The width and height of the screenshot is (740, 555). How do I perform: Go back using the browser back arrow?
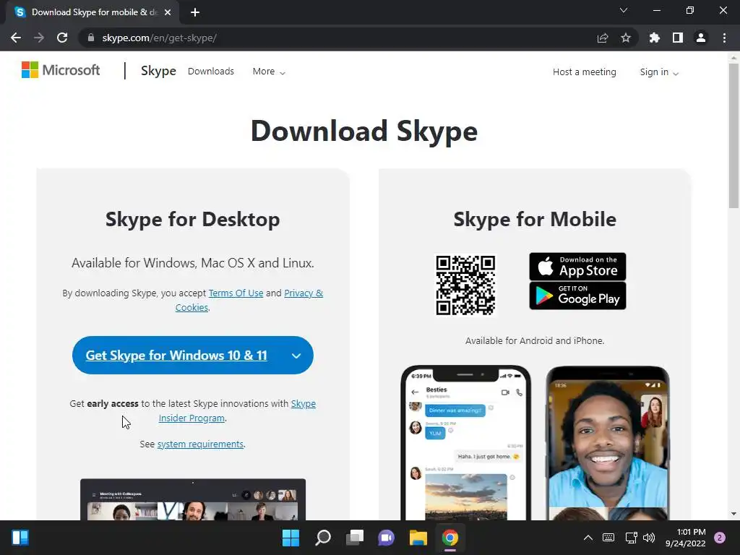click(16, 38)
